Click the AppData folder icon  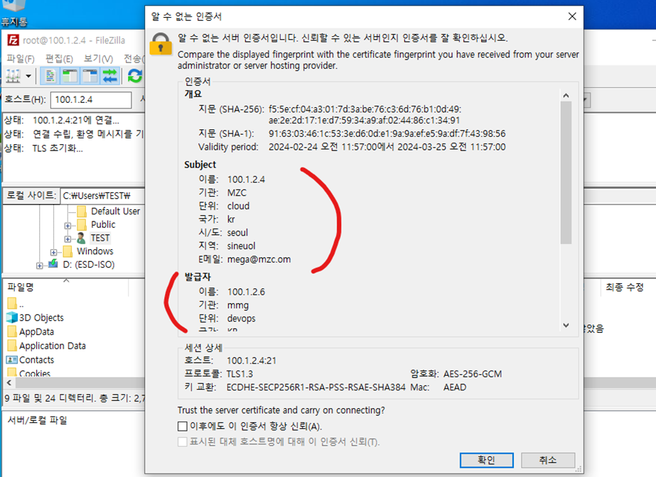pyautogui.click(x=12, y=331)
